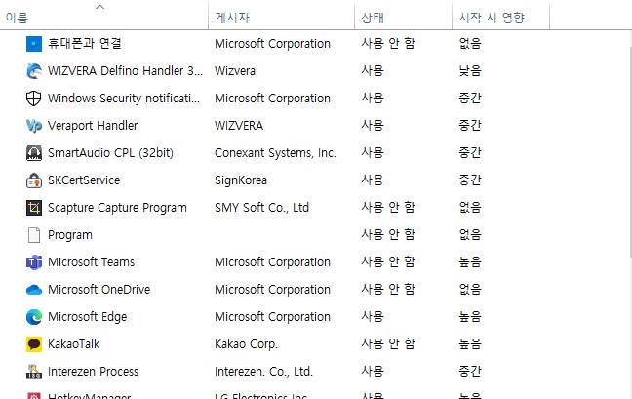Select Scapture Capture Program name

pos(117,208)
